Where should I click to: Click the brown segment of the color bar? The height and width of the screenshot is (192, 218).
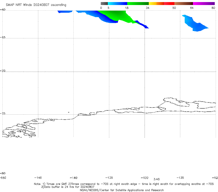pos(184,4)
